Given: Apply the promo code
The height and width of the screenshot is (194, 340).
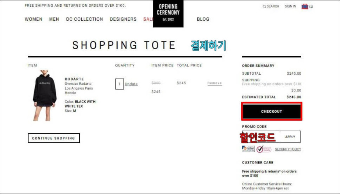Looking at the screenshot, I should (290, 137).
